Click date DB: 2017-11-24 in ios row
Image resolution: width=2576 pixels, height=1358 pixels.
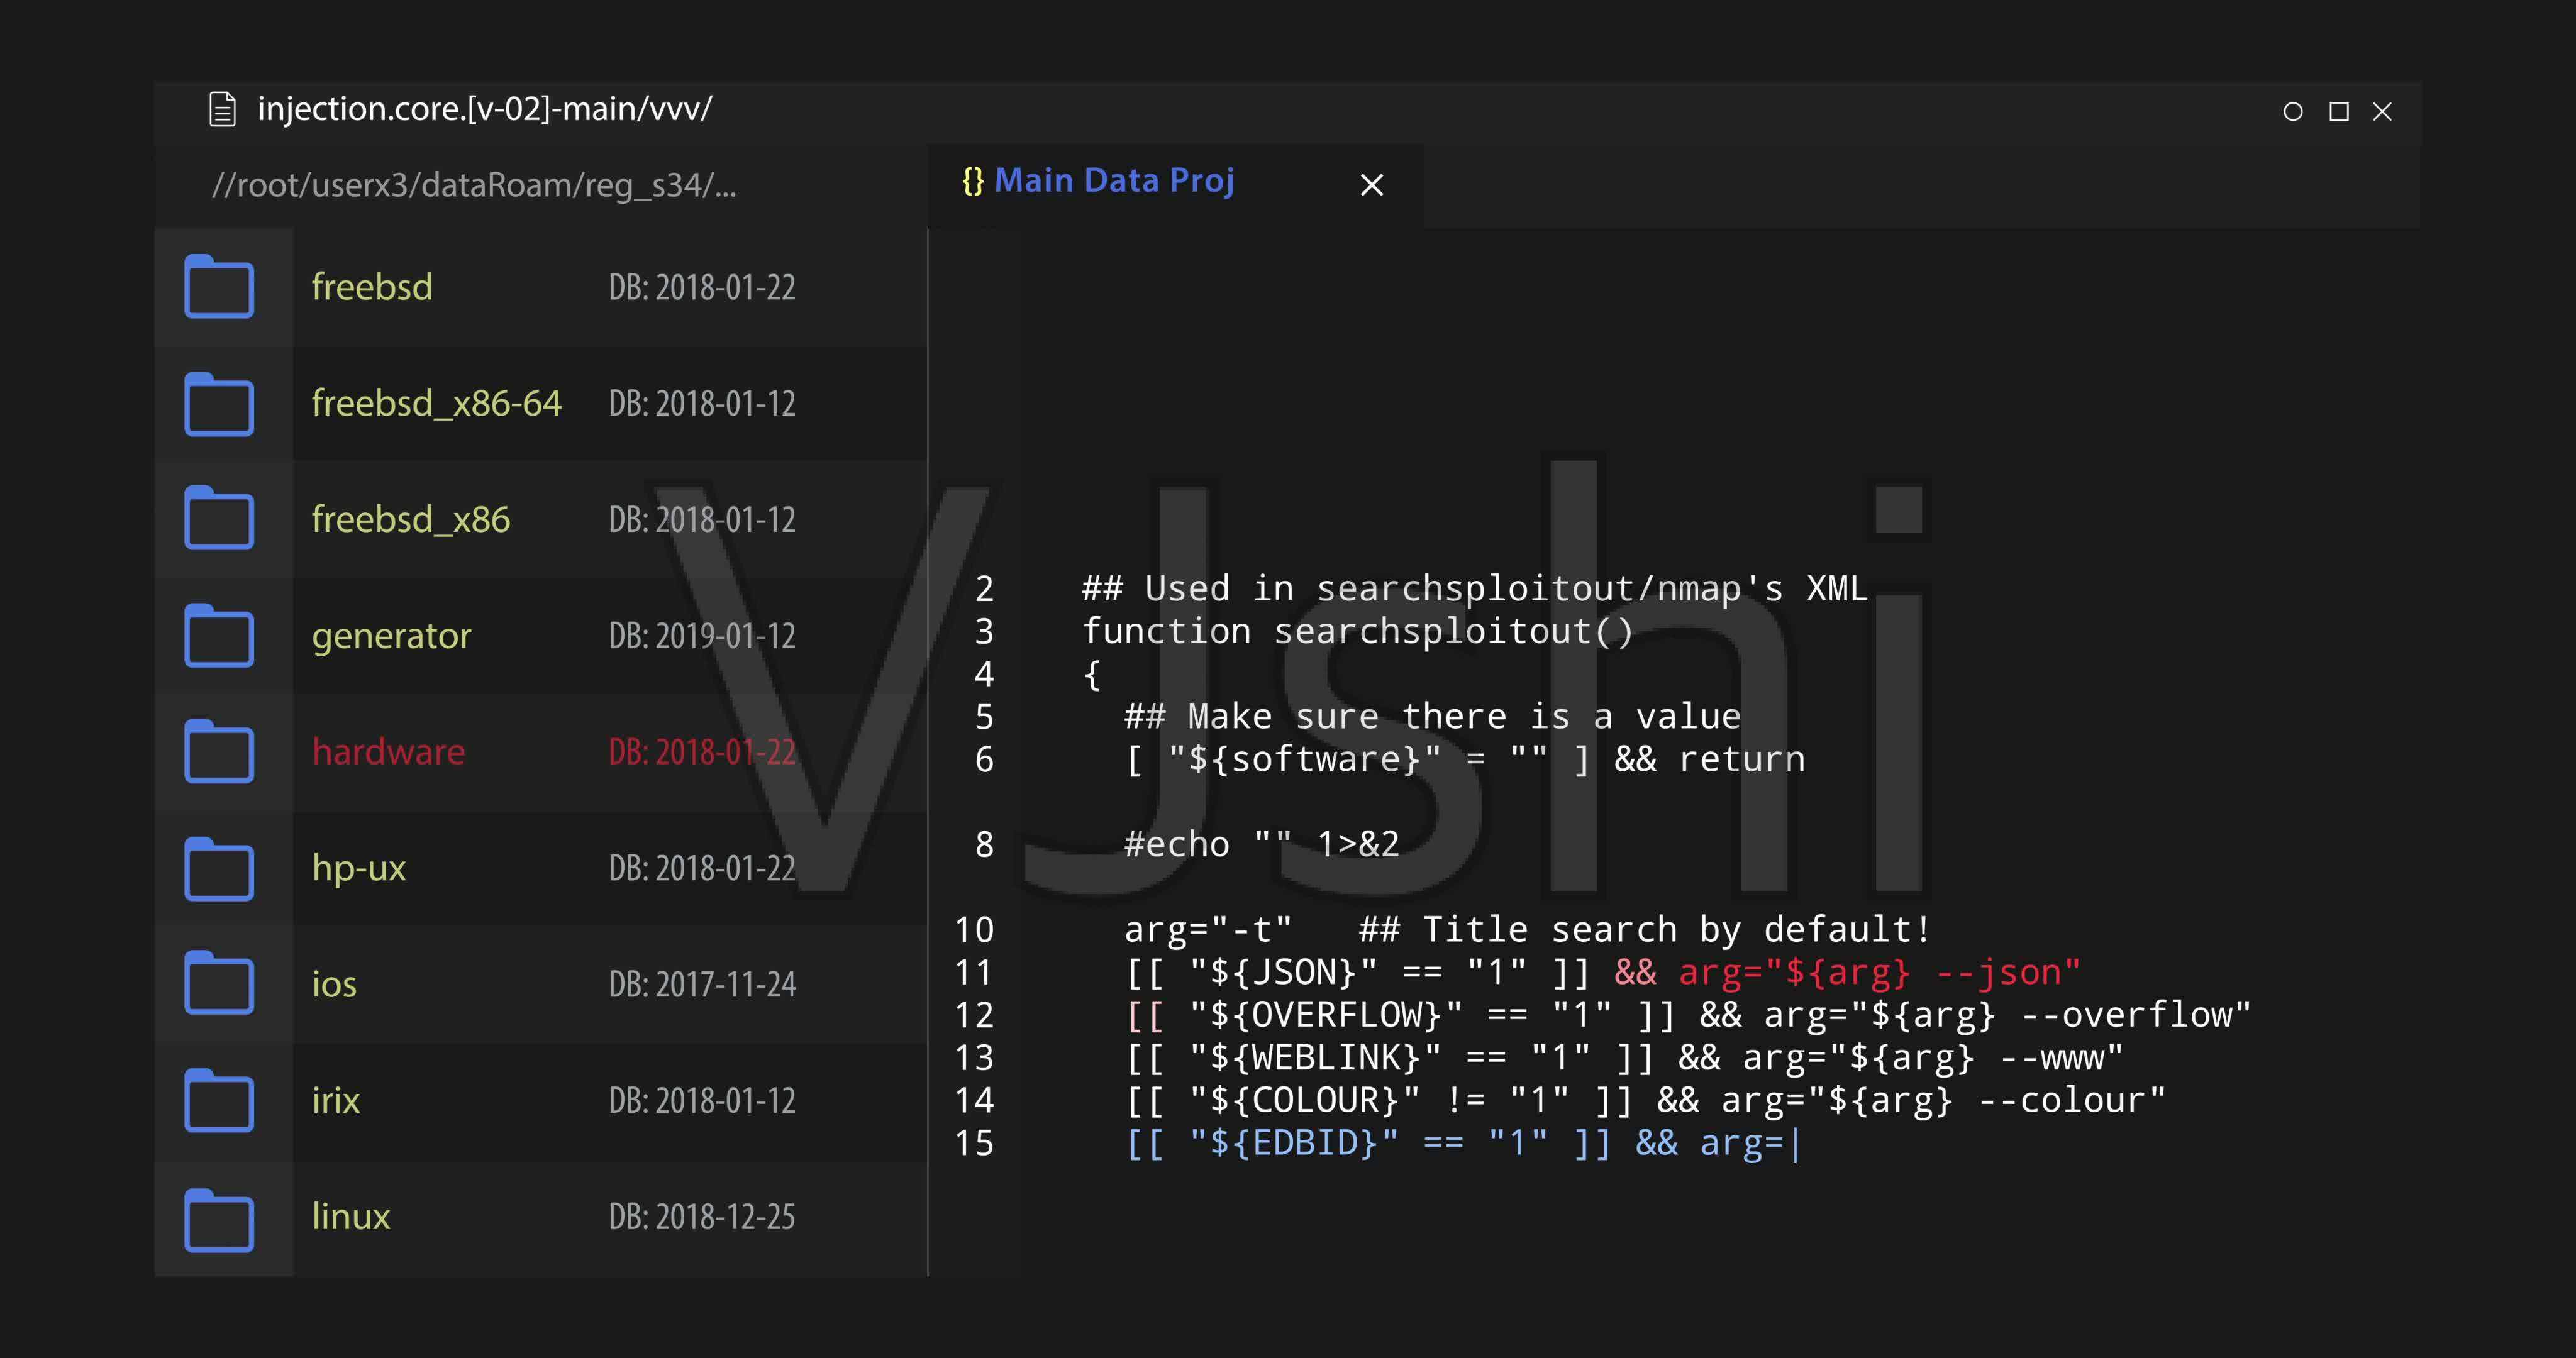(702, 984)
